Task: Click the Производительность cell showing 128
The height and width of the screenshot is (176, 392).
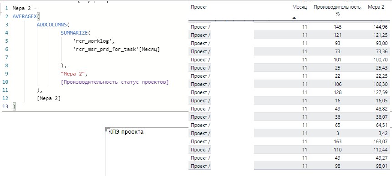Action: coord(337,92)
